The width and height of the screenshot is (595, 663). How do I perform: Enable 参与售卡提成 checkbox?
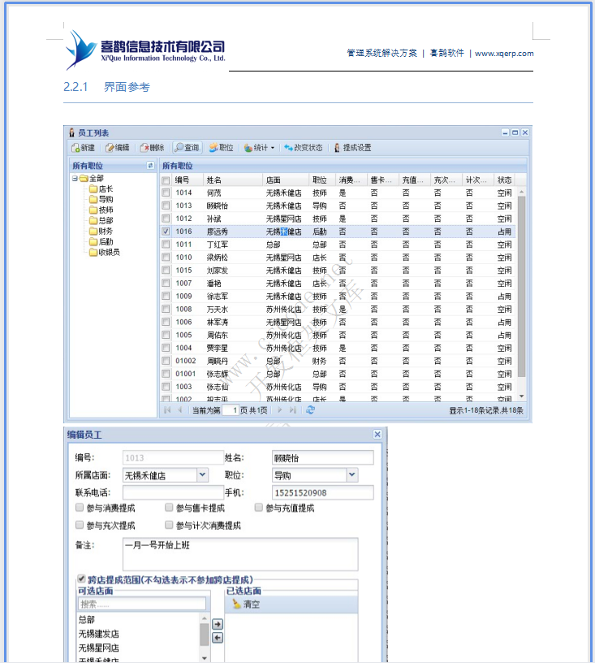169,507
